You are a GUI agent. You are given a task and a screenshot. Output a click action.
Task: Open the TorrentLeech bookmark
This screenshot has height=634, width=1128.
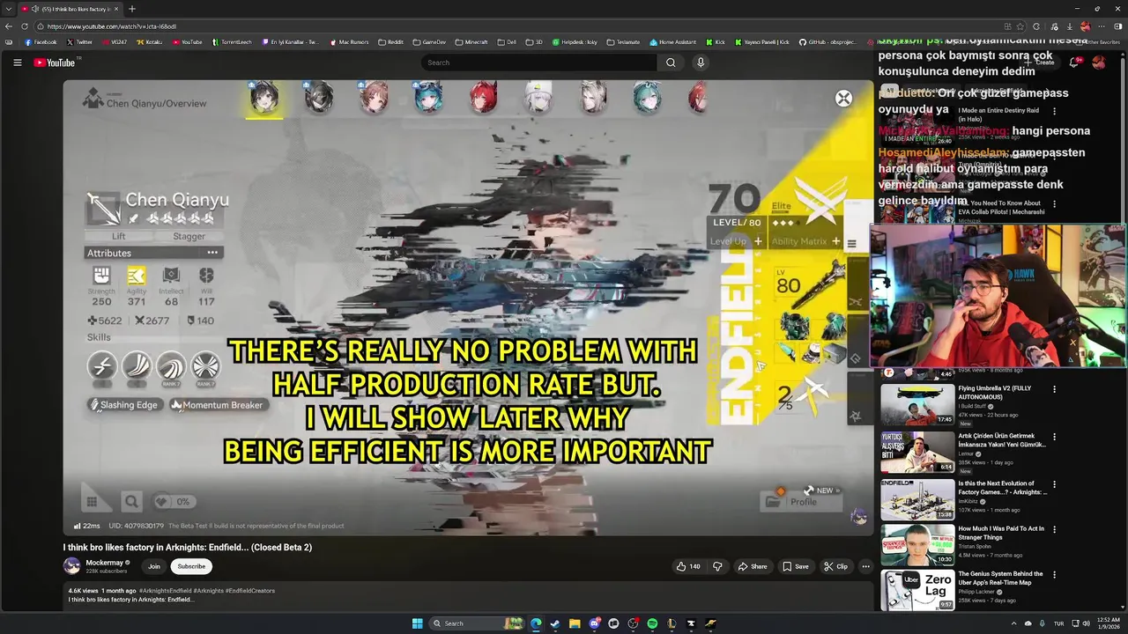point(232,41)
